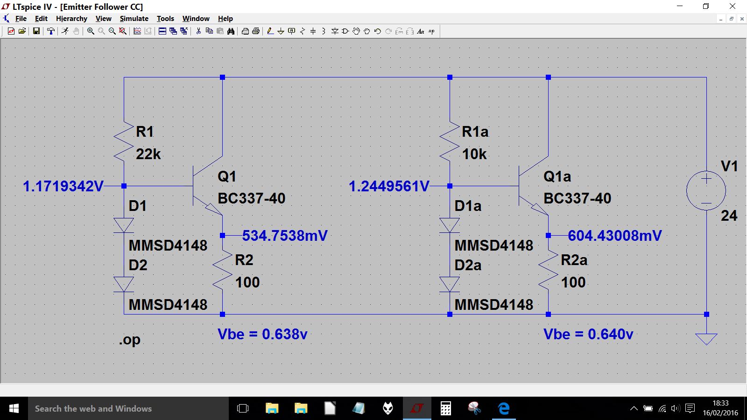Zoom in with the plus magnifier
The height and width of the screenshot is (420, 747).
point(91,31)
